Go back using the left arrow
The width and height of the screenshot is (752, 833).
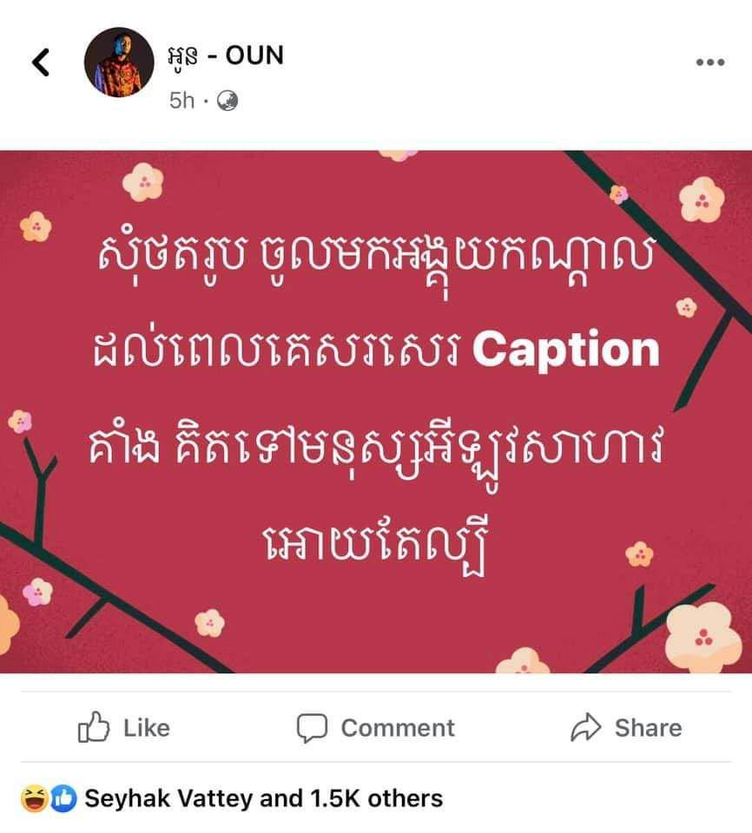41,62
